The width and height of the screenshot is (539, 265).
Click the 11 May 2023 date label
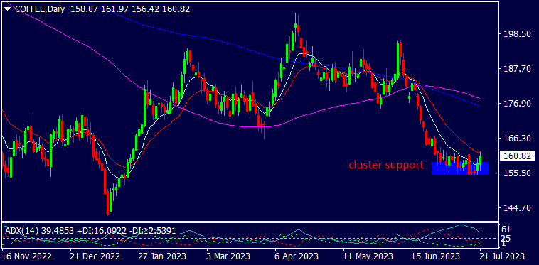pos(368,256)
